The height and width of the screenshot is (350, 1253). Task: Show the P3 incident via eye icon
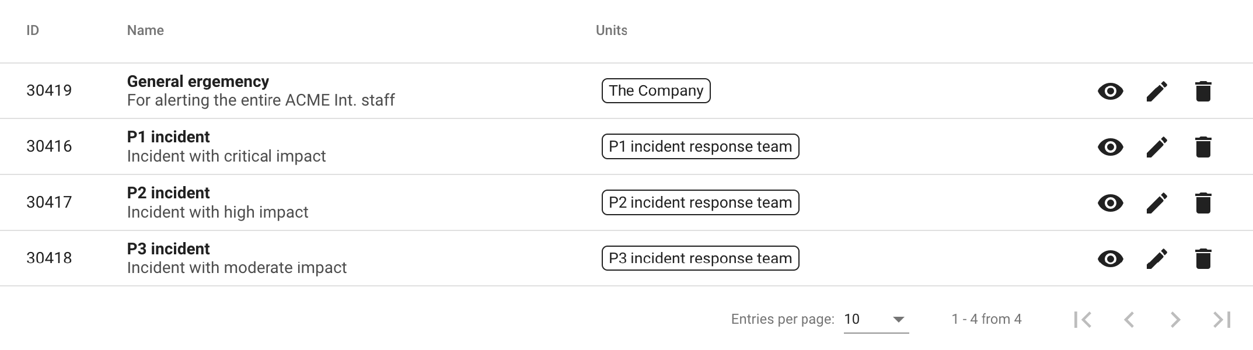tap(1110, 258)
